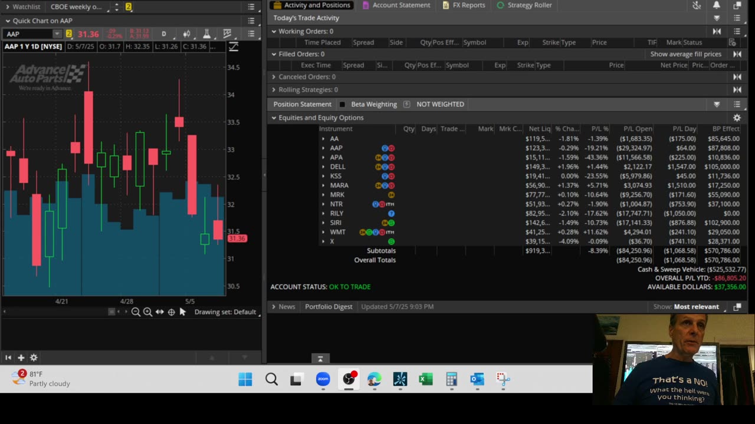Click the BP Effect column header
The image size is (755, 424).
click(x=726, y=129)
